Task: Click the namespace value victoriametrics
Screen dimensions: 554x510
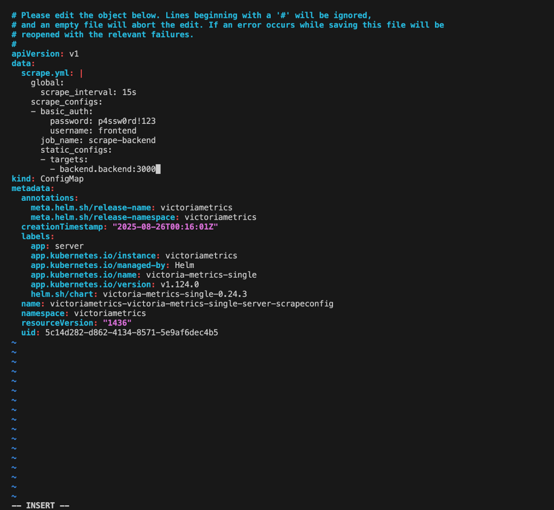Action: click(x=110, y=313)
